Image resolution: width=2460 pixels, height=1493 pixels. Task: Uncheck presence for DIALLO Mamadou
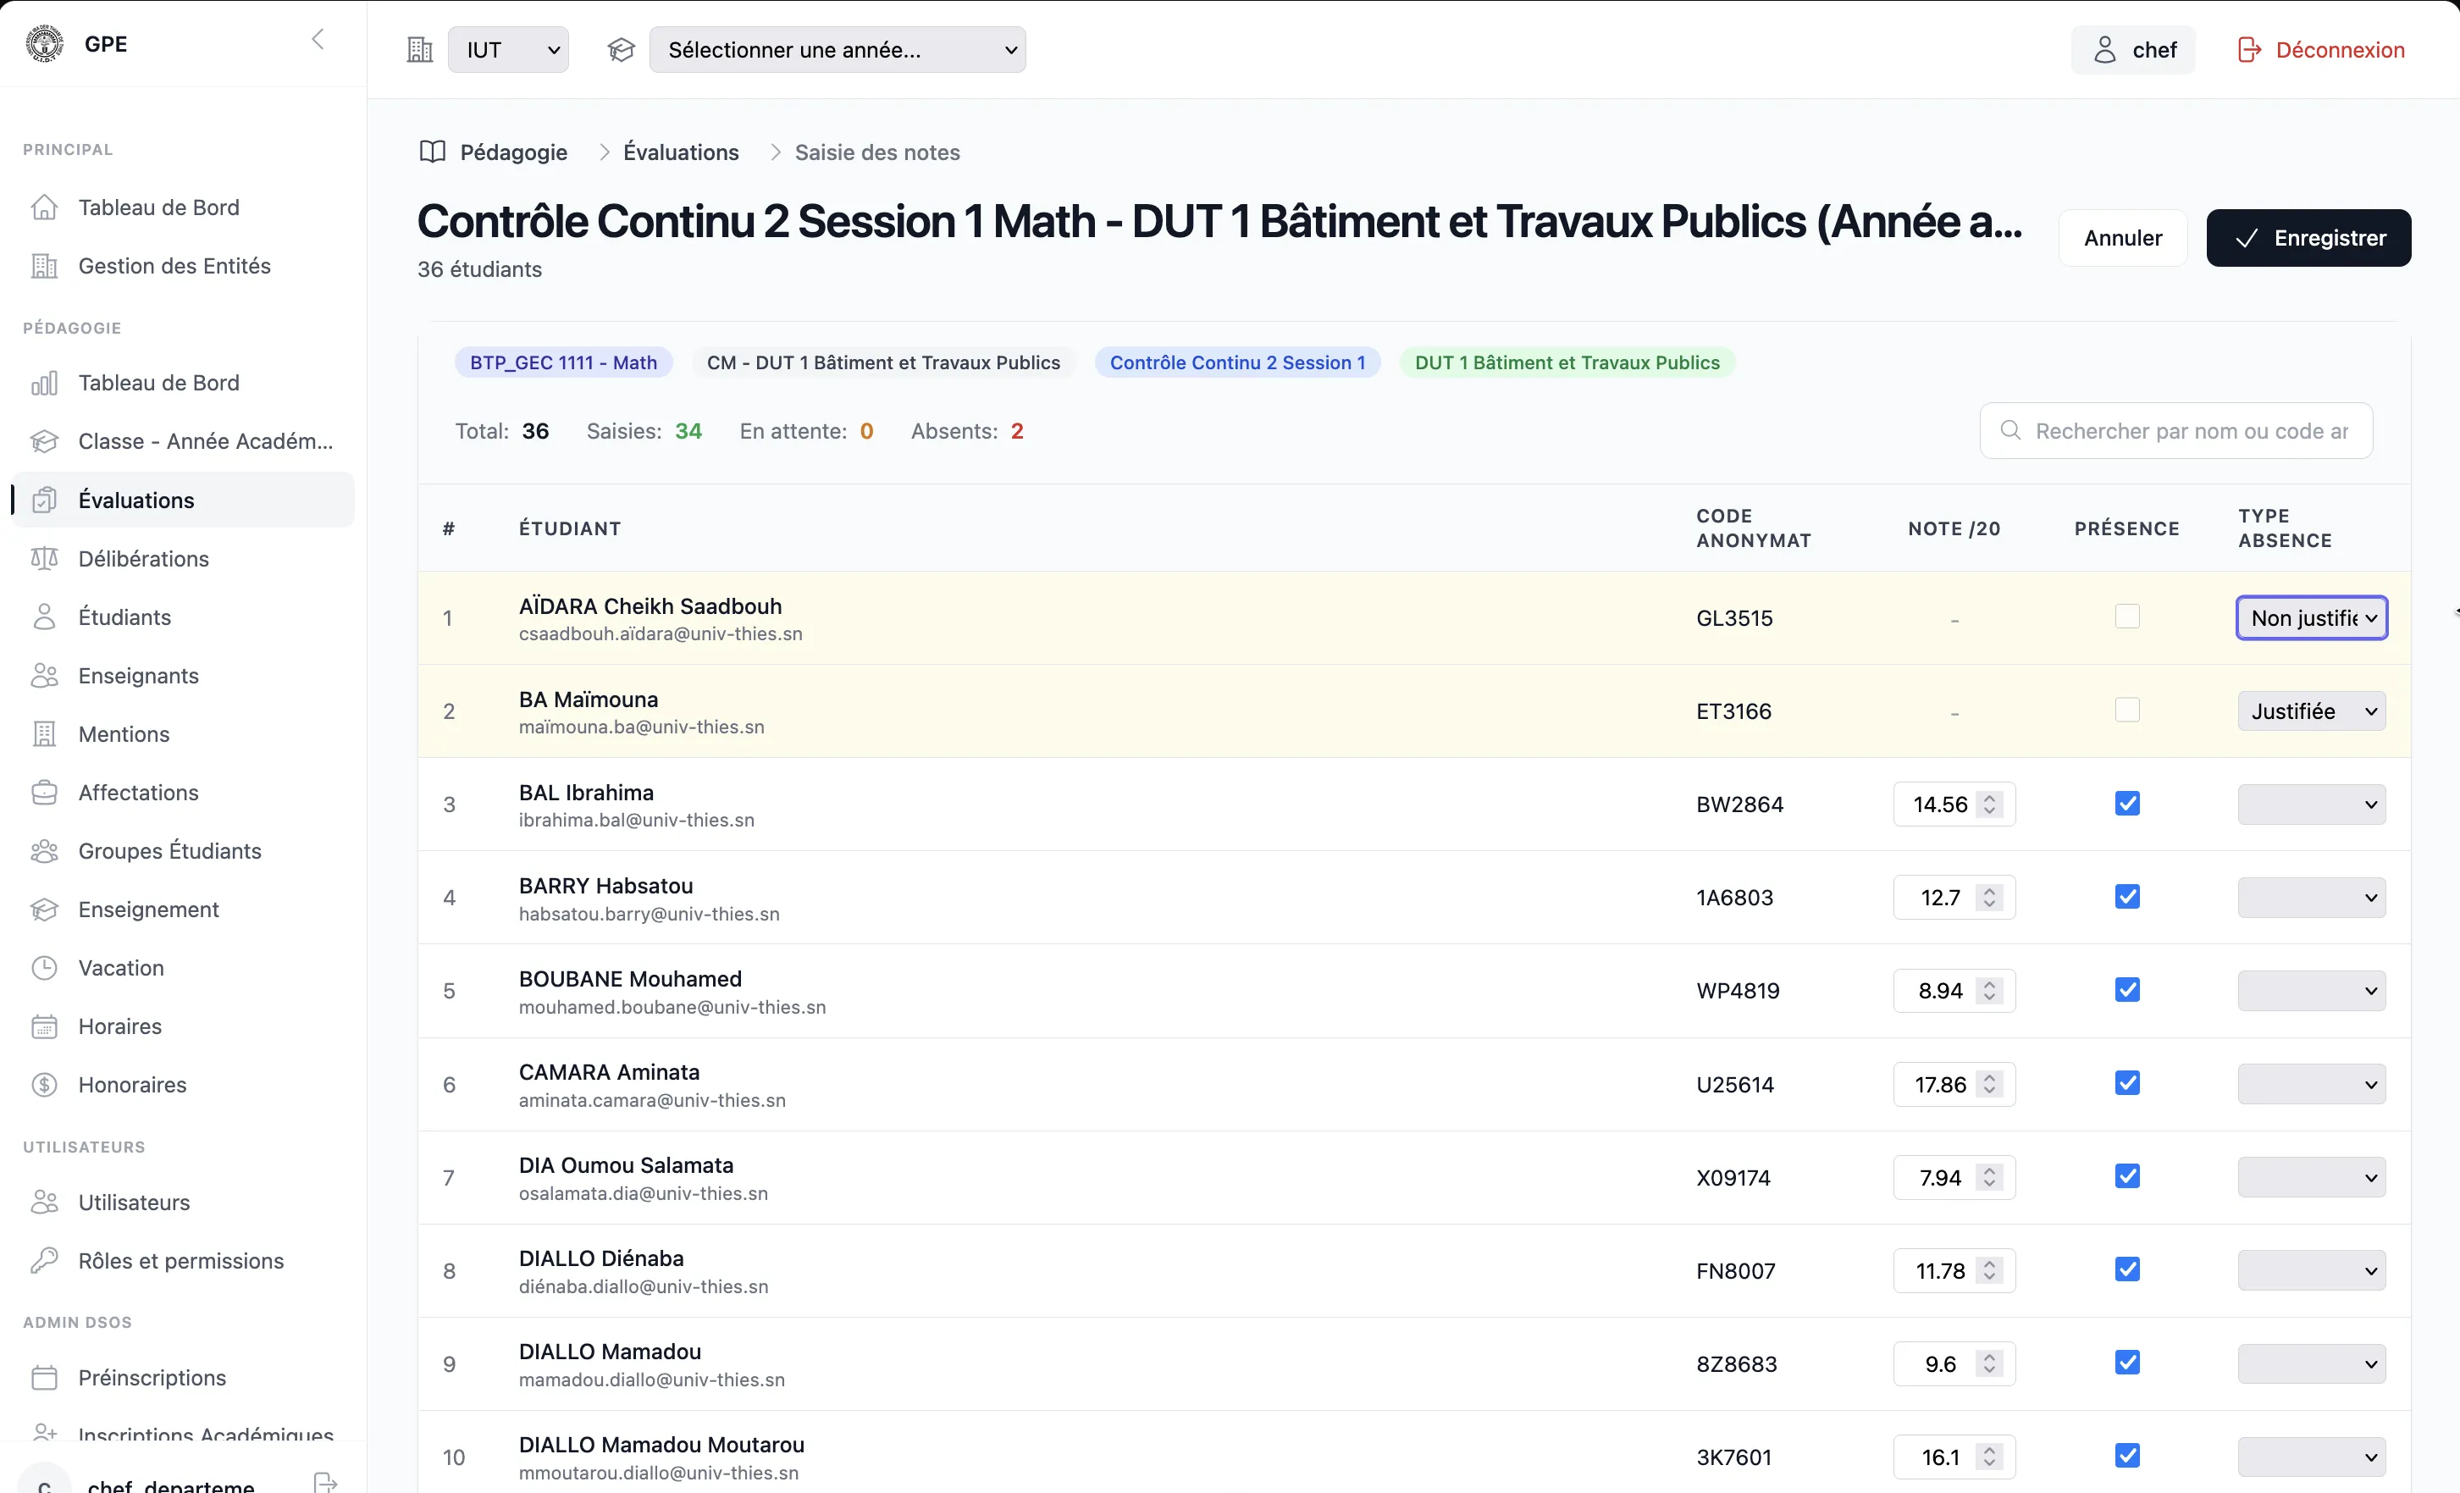coord(2126,1363)
